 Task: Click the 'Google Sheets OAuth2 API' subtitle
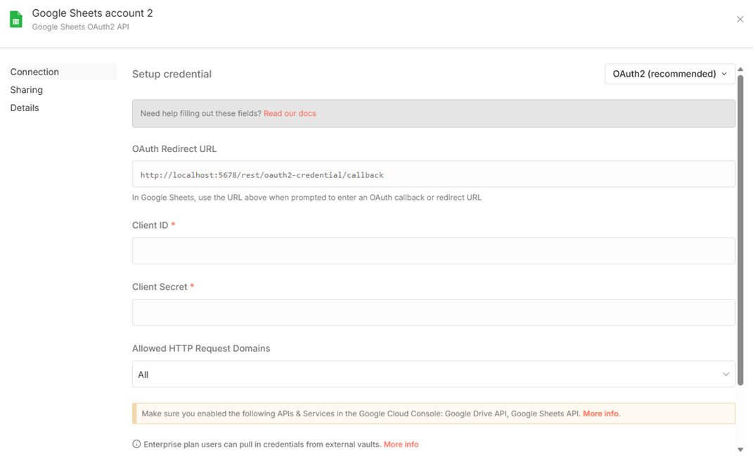coord(80,27)
